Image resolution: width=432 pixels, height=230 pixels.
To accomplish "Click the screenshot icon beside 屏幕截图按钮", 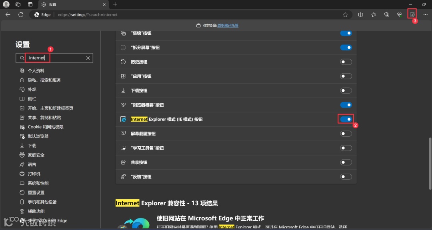I will (x=123, y=134).
